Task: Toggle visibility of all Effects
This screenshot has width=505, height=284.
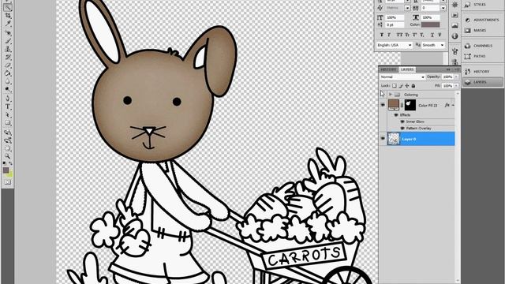Action: point(396,115)
